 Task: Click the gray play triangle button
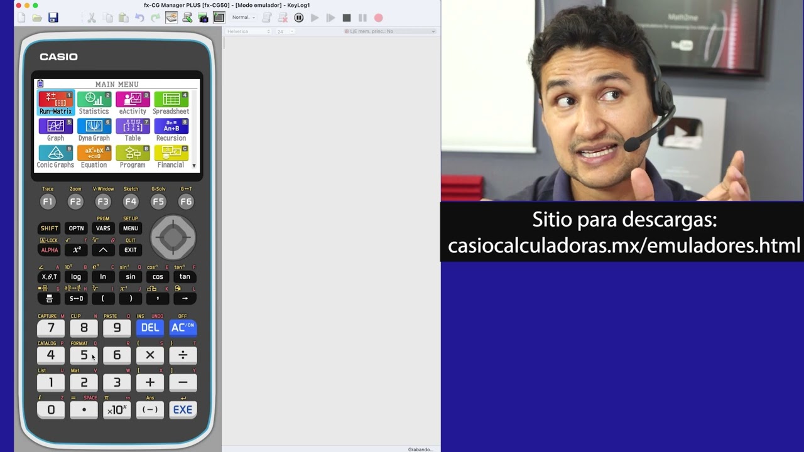(x=315, y=18)
